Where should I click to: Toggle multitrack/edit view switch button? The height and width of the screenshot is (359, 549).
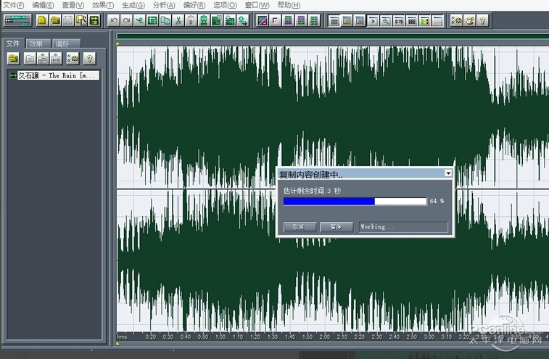[x=17, y=20]
